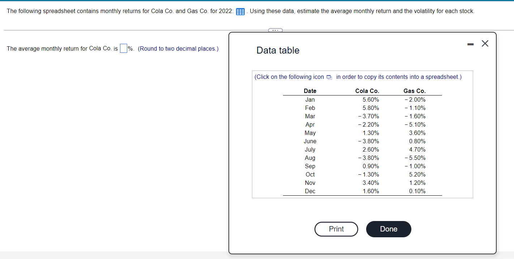The image size is (514, 259).
Task: Click Cola Co.'s Jan return of 5.60%
Action: [x=370, y=99]
